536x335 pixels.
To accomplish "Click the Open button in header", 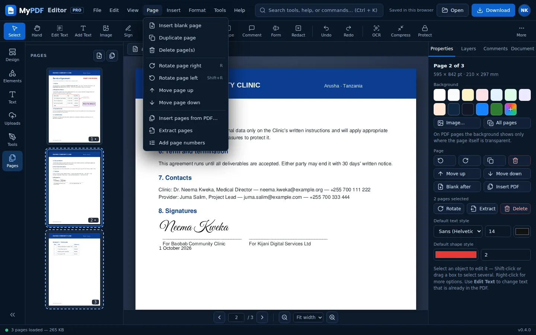I will click(x=453, y=10).
